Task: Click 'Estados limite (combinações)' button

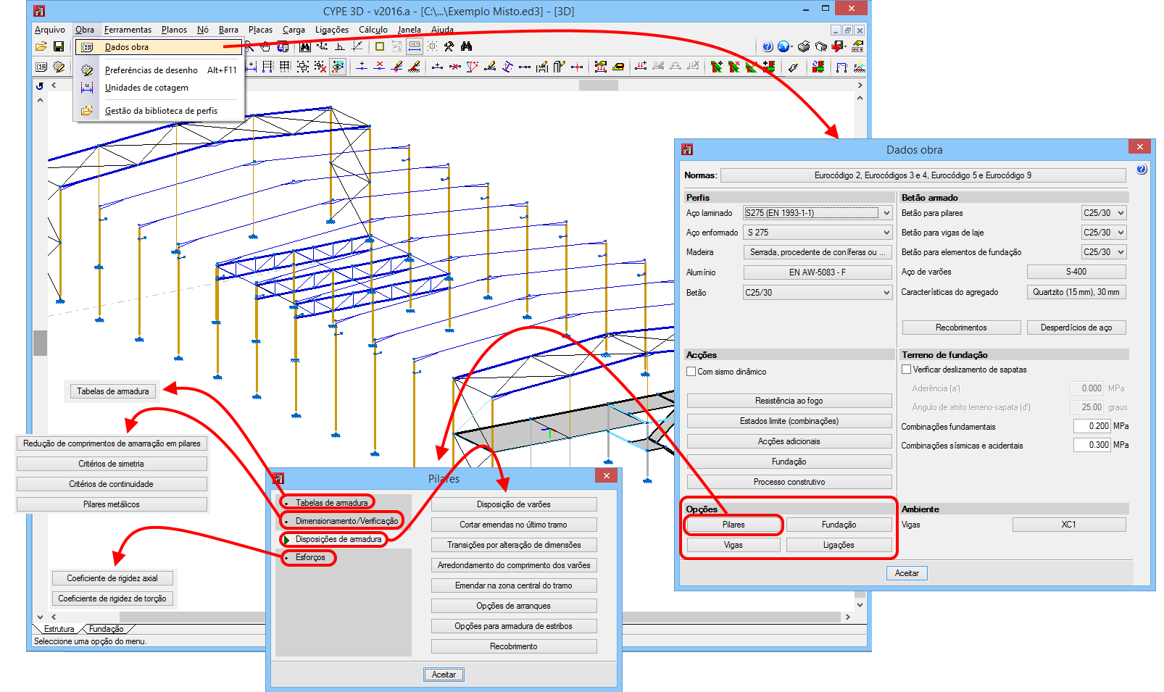Action: (x=789, y=421)
